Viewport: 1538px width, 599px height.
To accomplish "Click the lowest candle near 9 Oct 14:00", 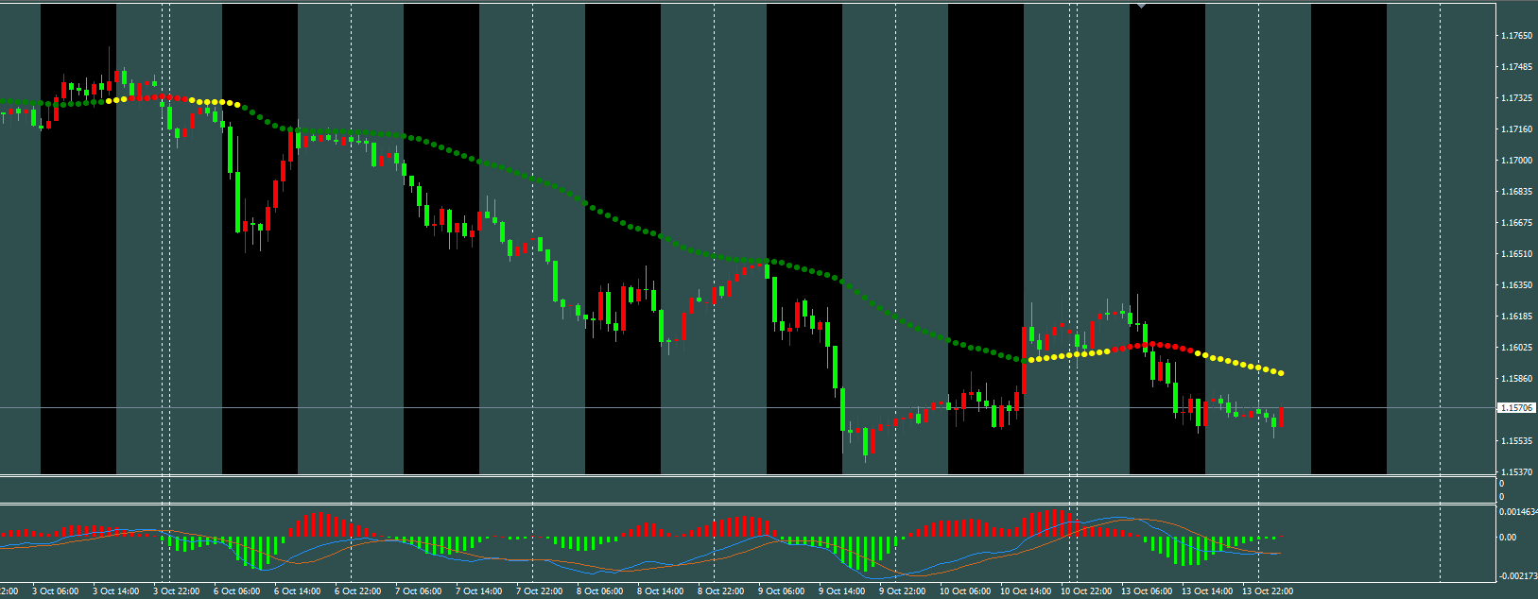I will (867, 443).
